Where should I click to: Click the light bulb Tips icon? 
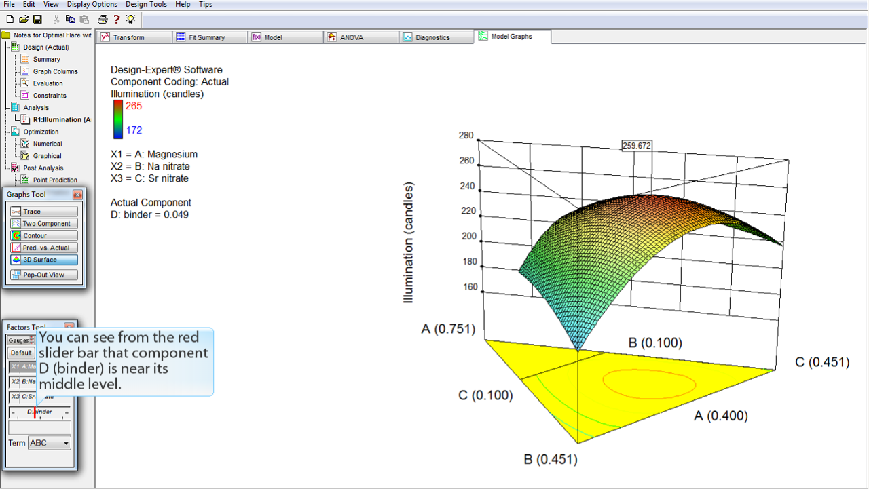point(130,19)
